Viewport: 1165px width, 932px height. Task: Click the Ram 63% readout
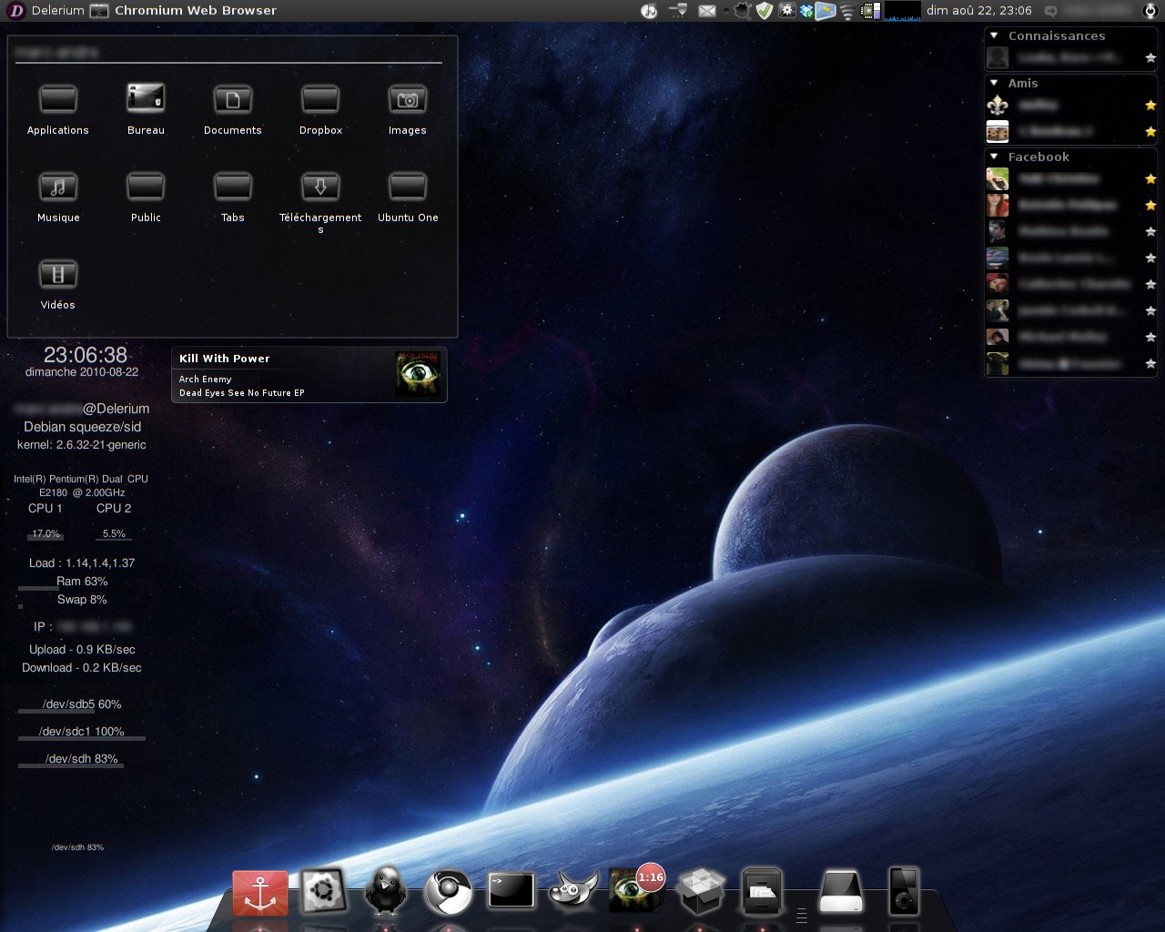click(82, 581)
